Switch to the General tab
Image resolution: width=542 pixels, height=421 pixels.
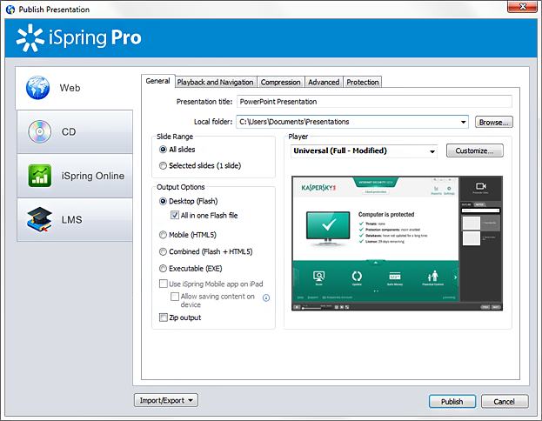pos(157,81)
